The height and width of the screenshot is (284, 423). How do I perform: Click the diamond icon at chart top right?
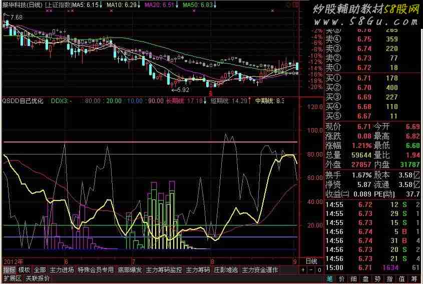point(288,4)
